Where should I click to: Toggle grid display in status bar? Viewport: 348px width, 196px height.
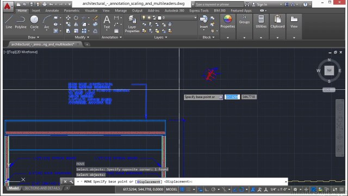pos(182,189)
